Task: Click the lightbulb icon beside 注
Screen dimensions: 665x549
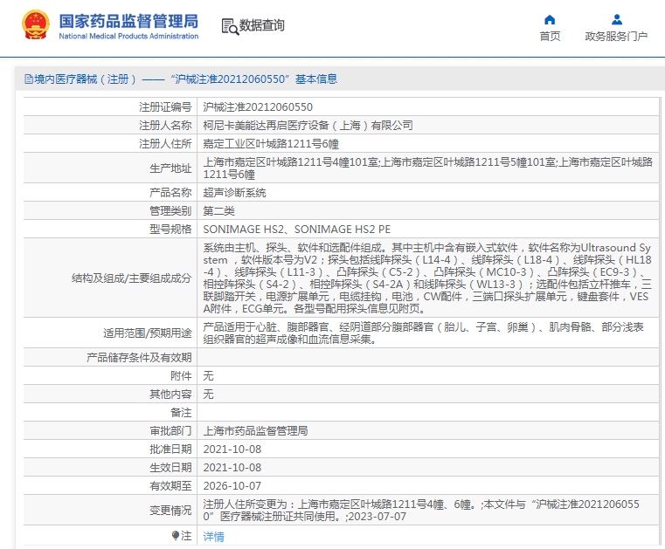Action: point(175,536)
